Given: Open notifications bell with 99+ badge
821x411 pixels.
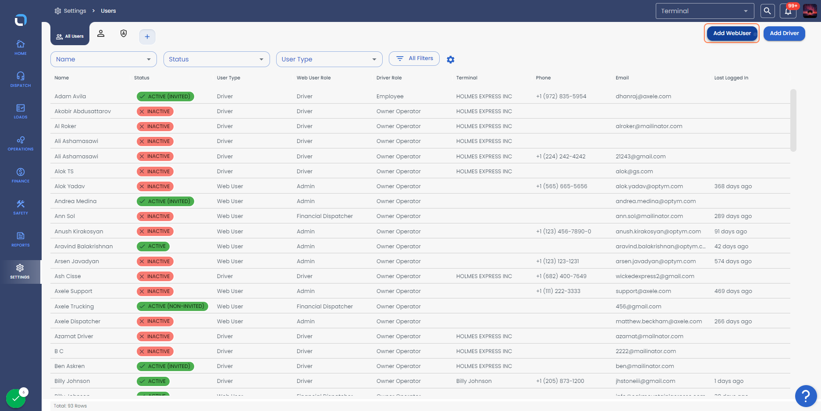Looking at the screenshot, I should (788, 11).
